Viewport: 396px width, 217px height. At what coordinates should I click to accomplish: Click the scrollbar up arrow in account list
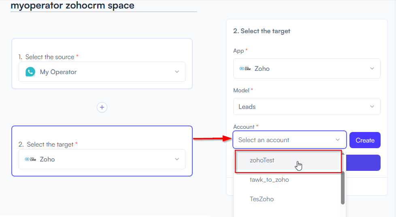[343, 153]
